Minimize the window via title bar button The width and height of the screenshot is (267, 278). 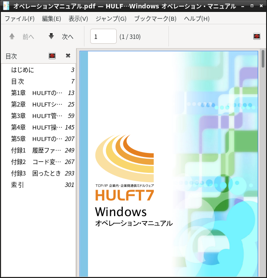243,6
